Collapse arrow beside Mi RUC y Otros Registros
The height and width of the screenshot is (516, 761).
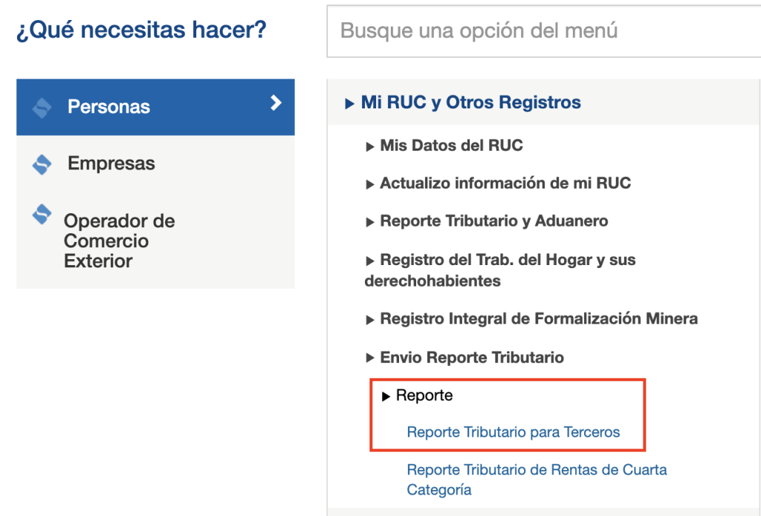click(350, 104)
